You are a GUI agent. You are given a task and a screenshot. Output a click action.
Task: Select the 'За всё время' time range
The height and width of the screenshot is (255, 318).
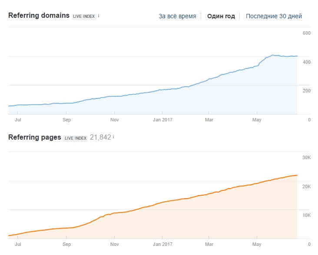click(x=177, y=16)
